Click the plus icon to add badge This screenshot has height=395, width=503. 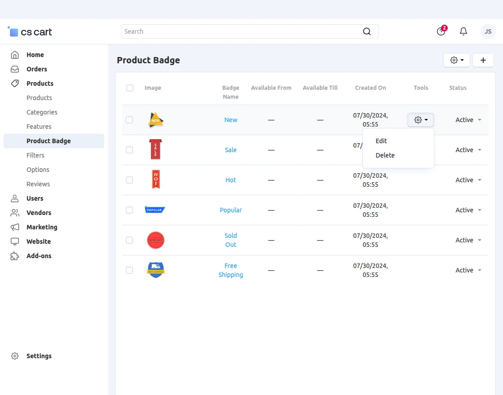483,60
